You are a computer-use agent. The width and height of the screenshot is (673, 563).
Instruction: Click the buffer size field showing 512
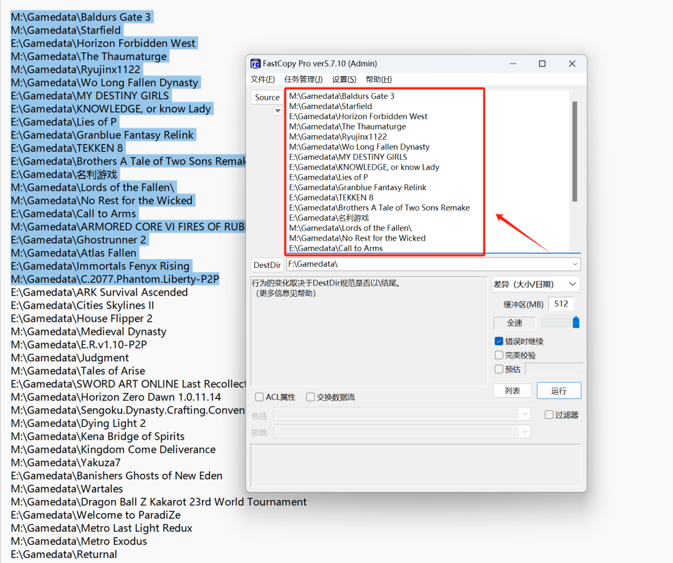point(561,304)
